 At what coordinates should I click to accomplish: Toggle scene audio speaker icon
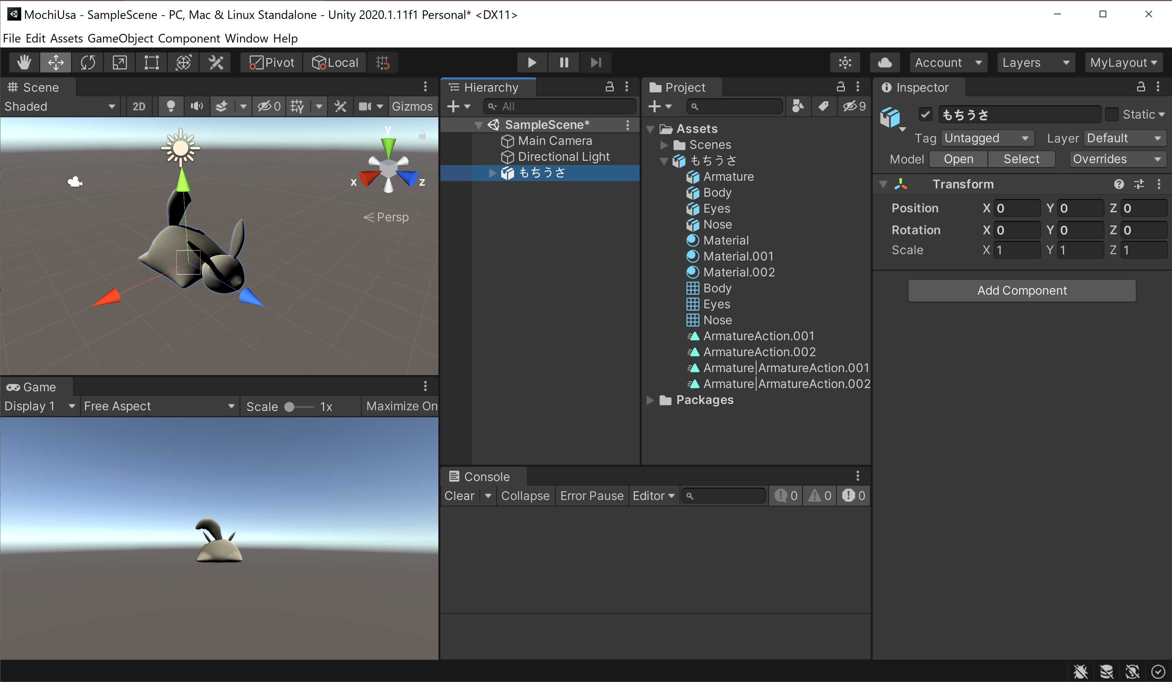point(197,107)
